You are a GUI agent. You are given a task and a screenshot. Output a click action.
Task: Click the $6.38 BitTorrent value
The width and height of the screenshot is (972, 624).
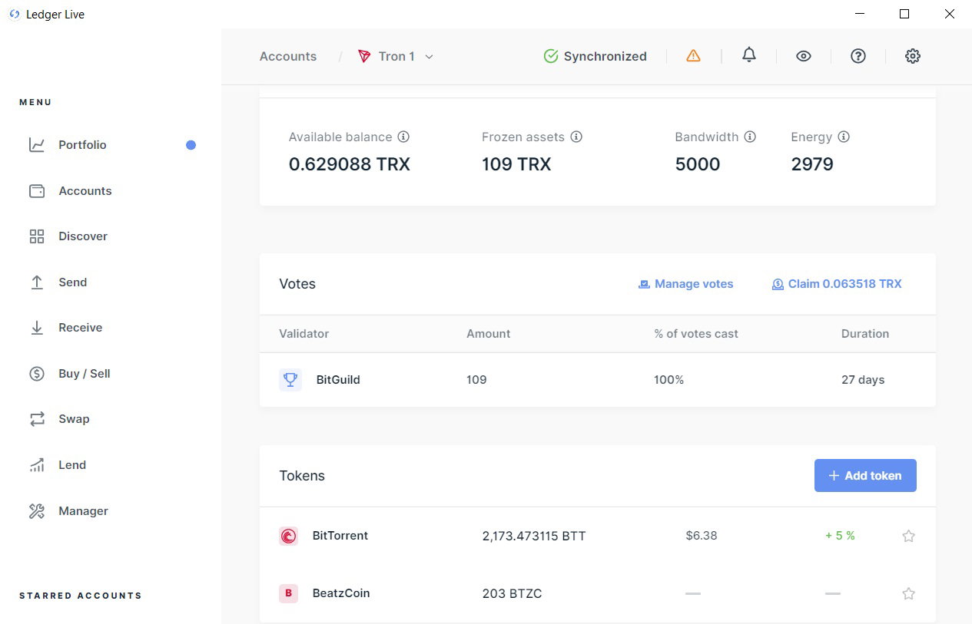pyautogui.click(x=702, y=536)
